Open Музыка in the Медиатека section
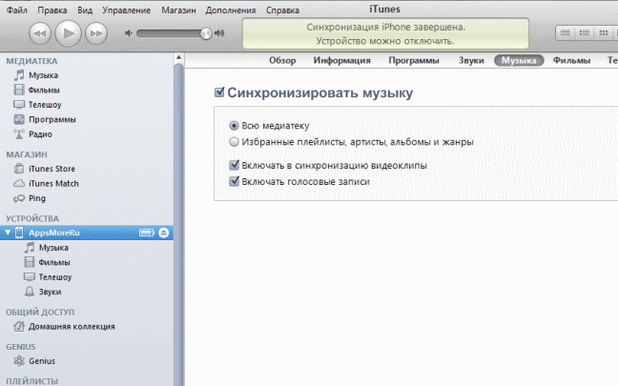The height and width of the screenshot is (386, 618). pos(43,75)
